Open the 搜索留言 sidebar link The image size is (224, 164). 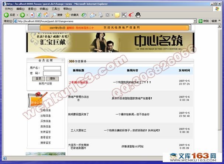pos(45,143)
